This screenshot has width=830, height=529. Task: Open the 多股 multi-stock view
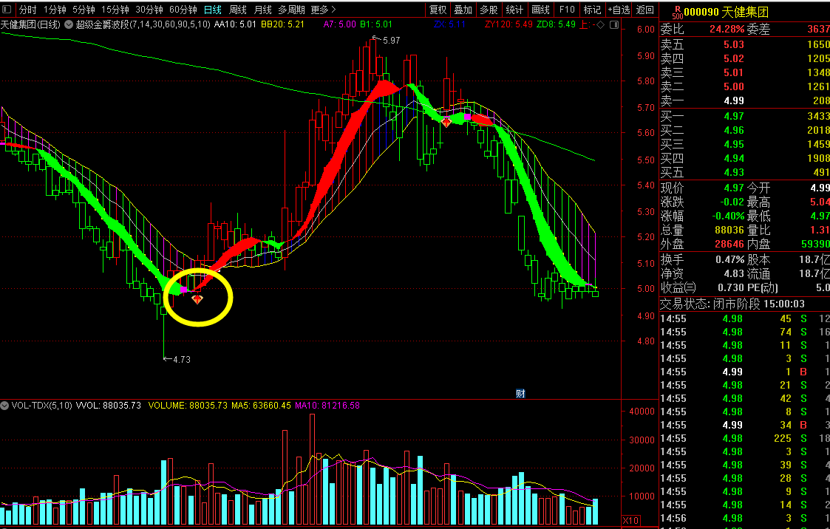(x=489, y=10)
